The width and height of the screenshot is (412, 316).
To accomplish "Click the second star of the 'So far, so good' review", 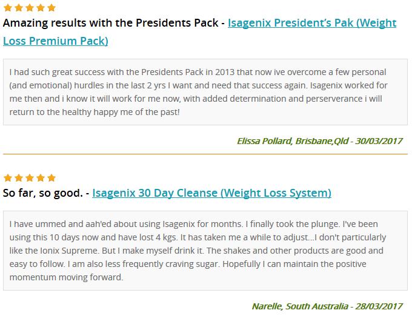I will tap(19, 178).
